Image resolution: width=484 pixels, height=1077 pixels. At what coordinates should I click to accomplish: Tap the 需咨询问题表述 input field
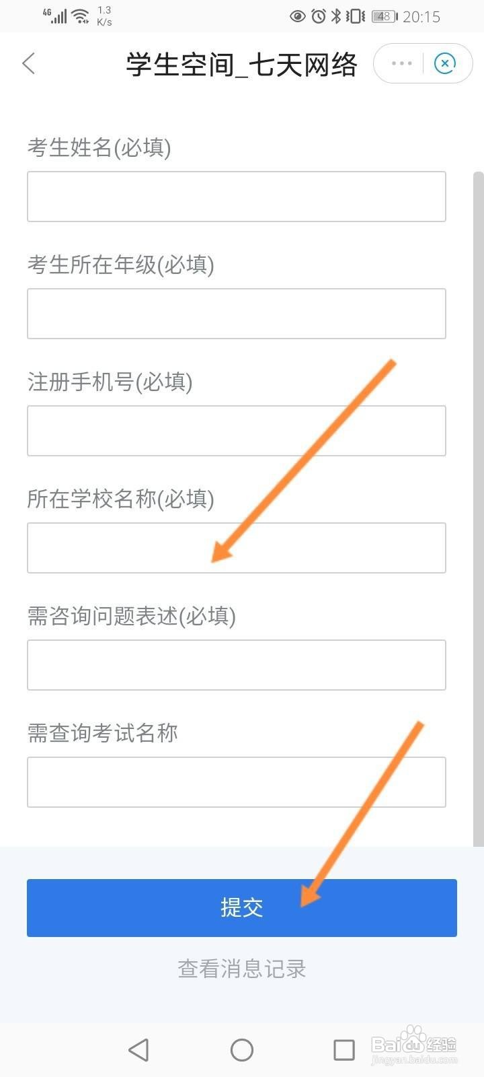pyautogui.click(x=237, y=665)
